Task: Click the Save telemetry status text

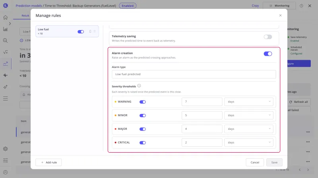Action: (x=299, y=37)
